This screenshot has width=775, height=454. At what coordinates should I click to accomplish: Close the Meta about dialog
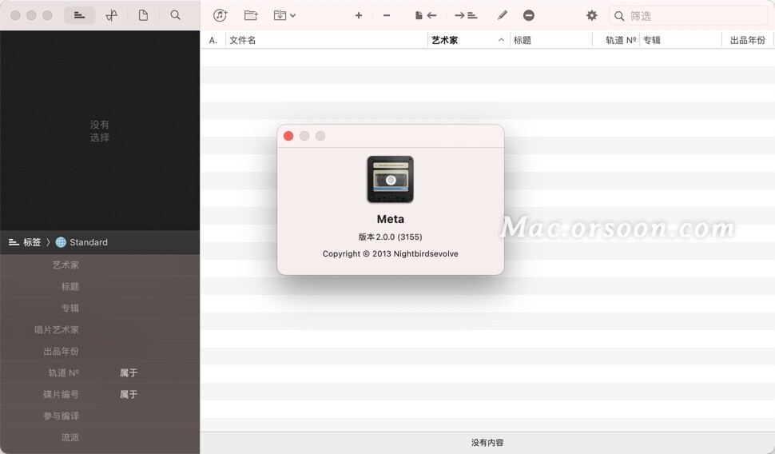coord(288,136)
